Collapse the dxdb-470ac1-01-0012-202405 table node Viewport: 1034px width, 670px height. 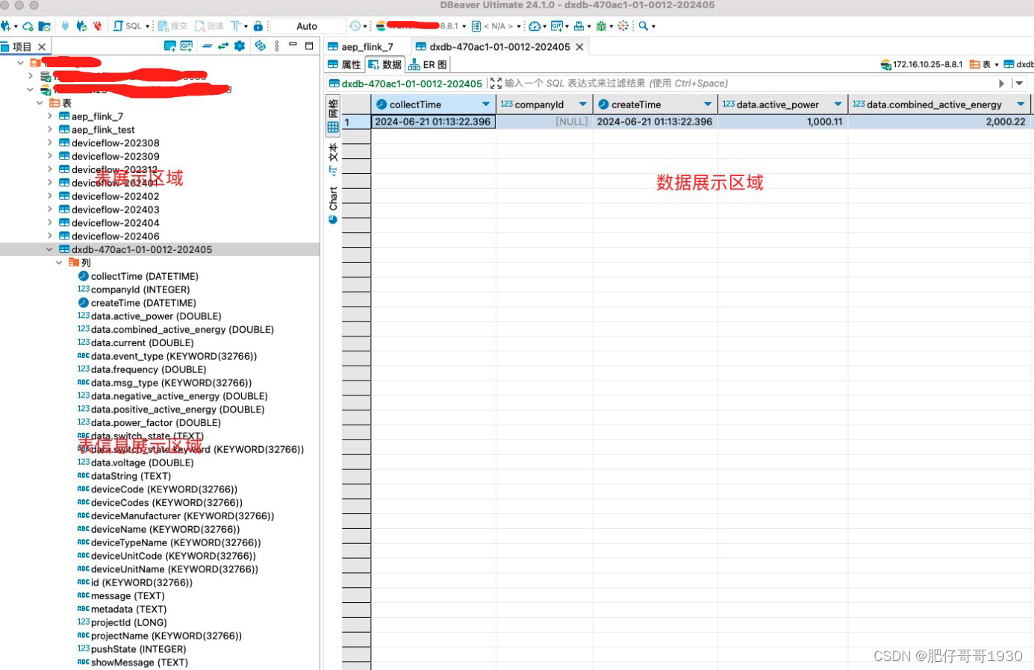point(50,250)
